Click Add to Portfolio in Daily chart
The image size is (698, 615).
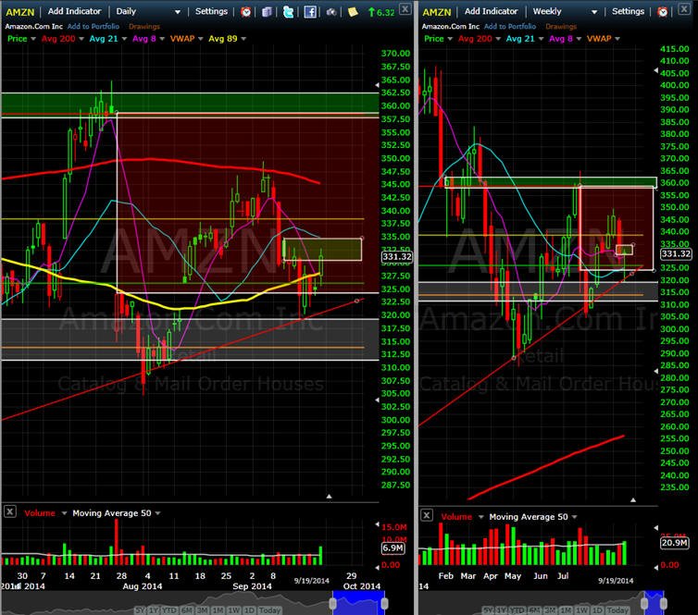pyautogui.click(x=93, y=27)
